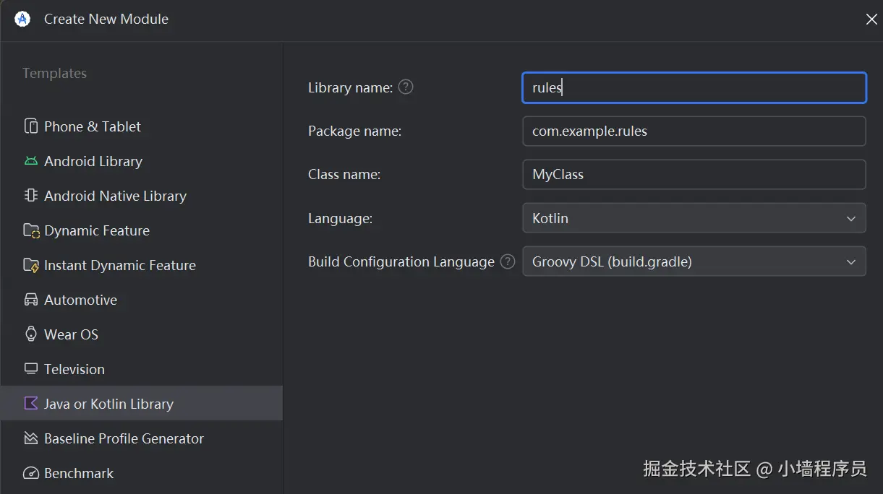Show help for Library name
883x494 pixels.
406,87
